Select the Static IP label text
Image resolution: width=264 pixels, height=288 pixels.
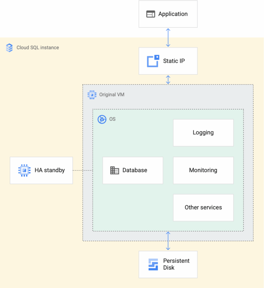tap(174, 61)
